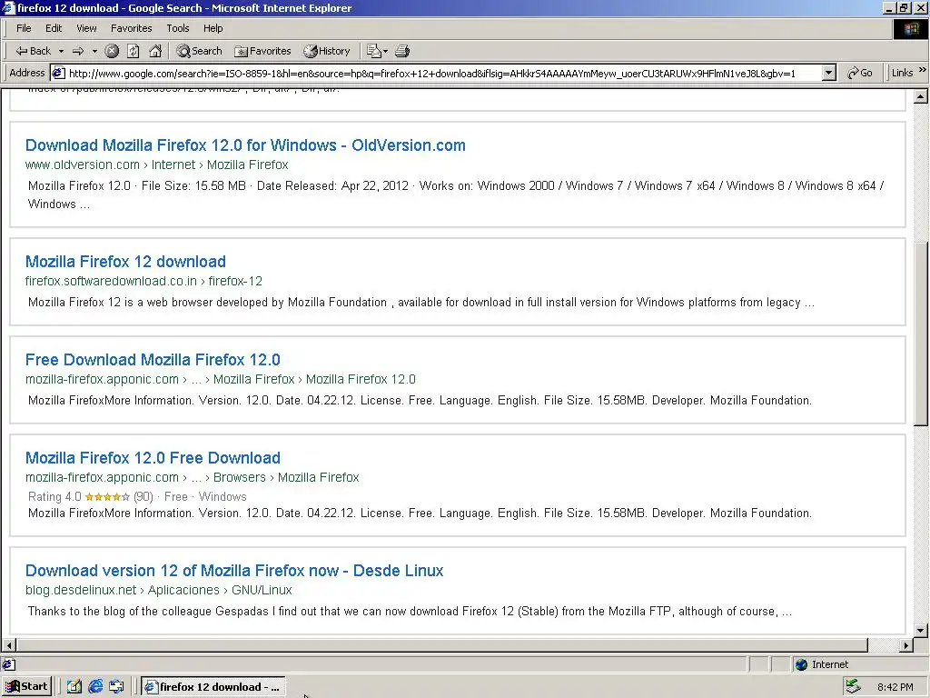Click the page status icon in status bar
930x698 pixels.
pos(9,664)
